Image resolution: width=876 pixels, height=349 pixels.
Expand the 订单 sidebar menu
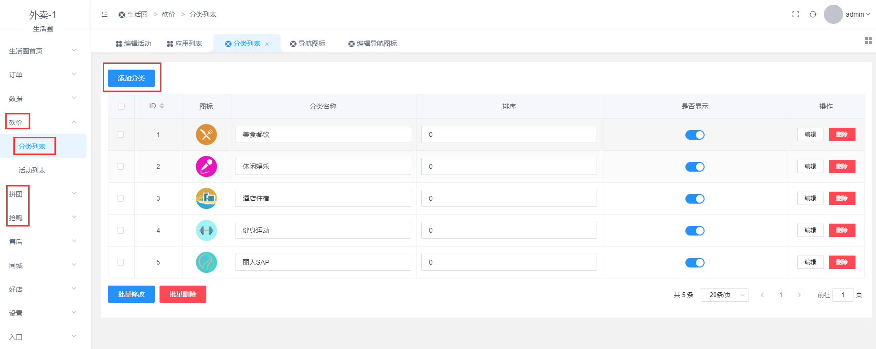click(43, 74)
